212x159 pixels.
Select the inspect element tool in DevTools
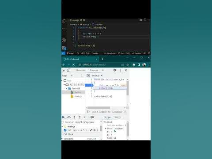(64, 70)
